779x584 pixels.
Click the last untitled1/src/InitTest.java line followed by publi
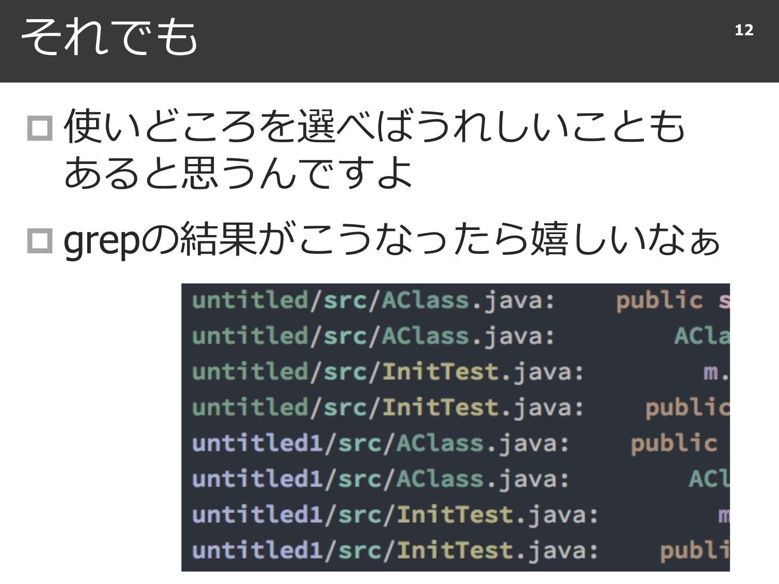tap(395, 550)
